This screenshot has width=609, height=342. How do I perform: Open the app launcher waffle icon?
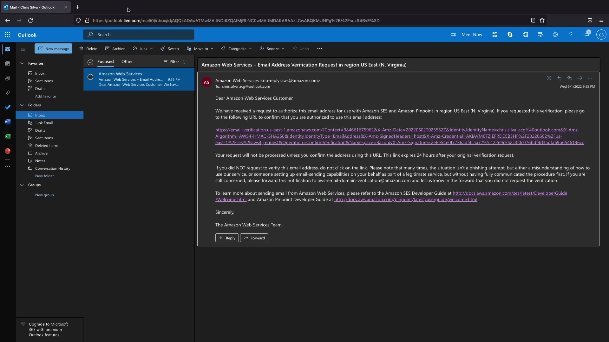point(7,35)
